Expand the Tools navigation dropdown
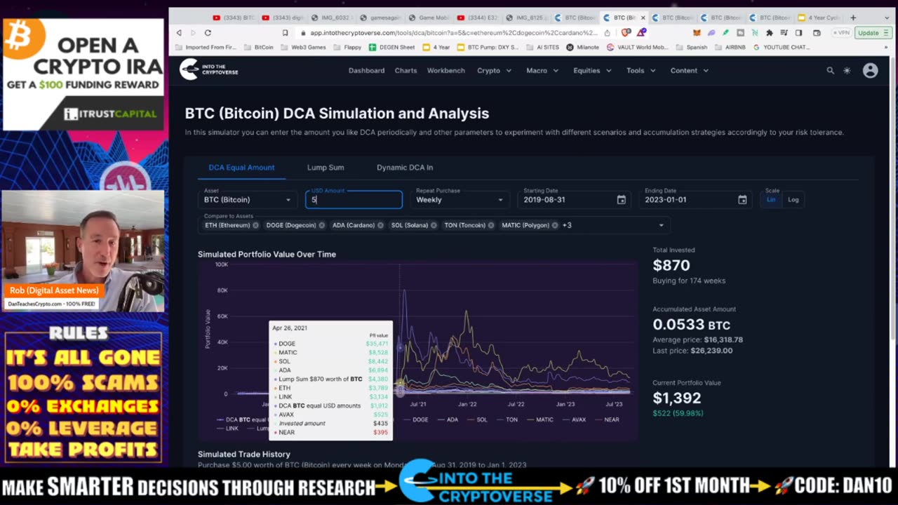Screen dimensions: 898x505 (x=641, y=70)
